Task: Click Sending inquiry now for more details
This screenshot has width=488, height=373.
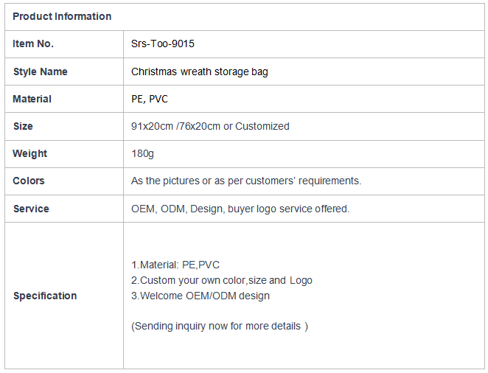Action: coord(220,327)
